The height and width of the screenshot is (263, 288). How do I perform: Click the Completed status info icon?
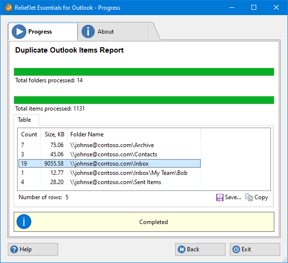(x=24, y=222)
